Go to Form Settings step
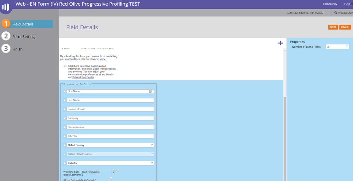 [x=24, y=37]
